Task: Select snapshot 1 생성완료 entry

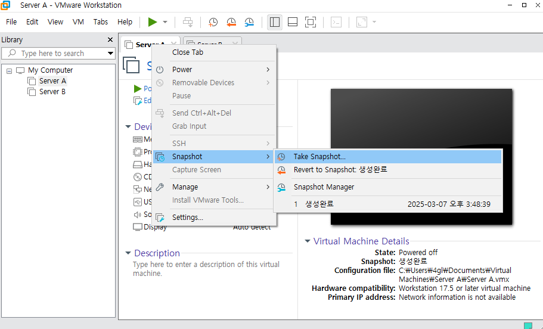Action: click(388, 204)
